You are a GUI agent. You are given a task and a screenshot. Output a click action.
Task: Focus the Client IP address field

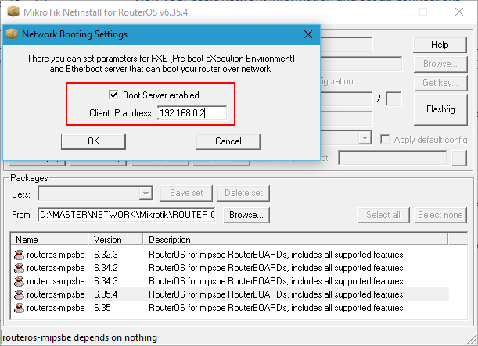coord(192,113)
